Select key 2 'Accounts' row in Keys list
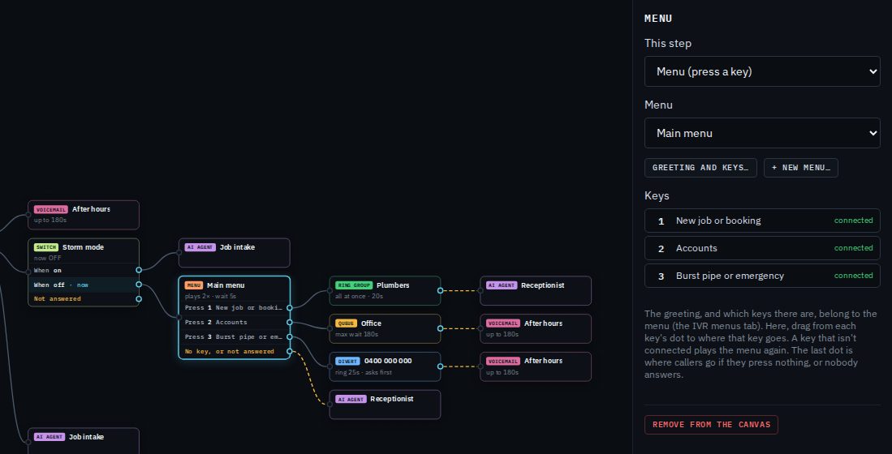Viewport: 892px width, 454px height. pyautogui.click(x=762, y=248)
